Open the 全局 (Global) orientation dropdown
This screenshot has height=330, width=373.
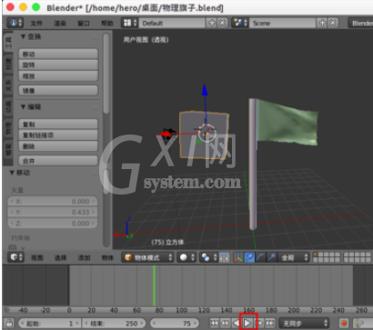(294, 257)
